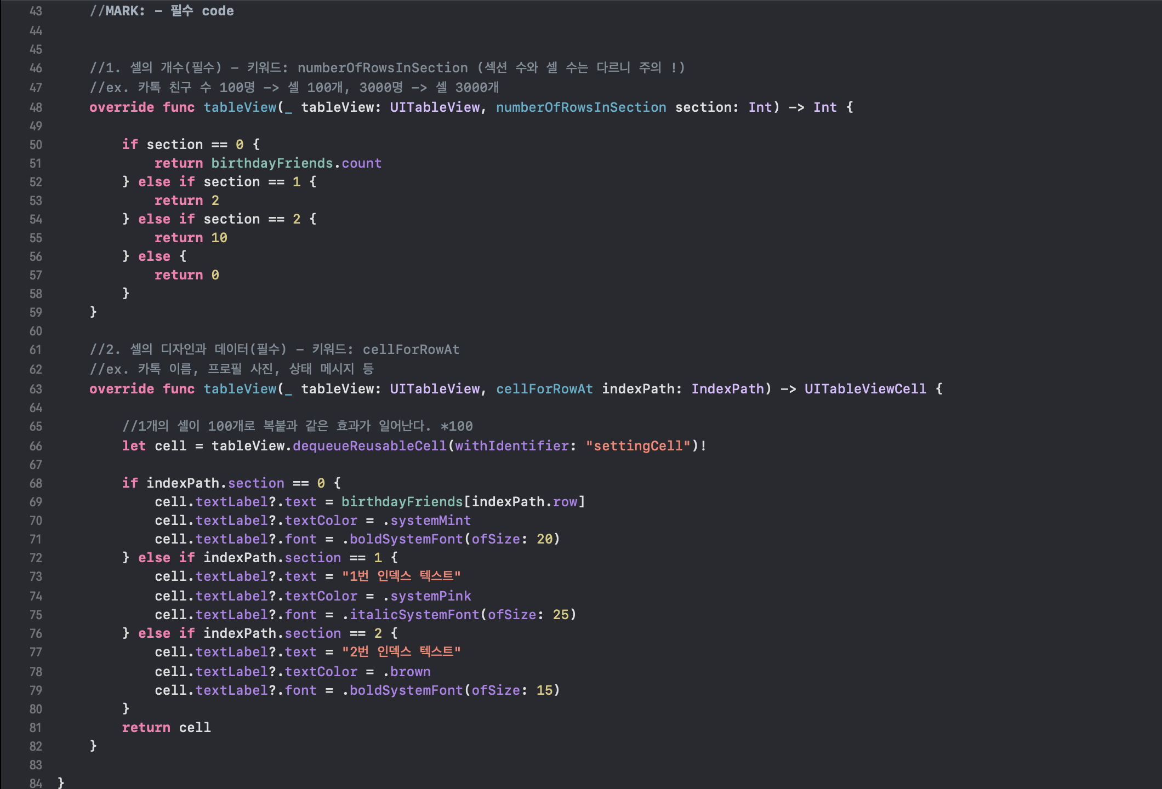
Task: Click italicSystemFont method call
Action: click(414, 615)
